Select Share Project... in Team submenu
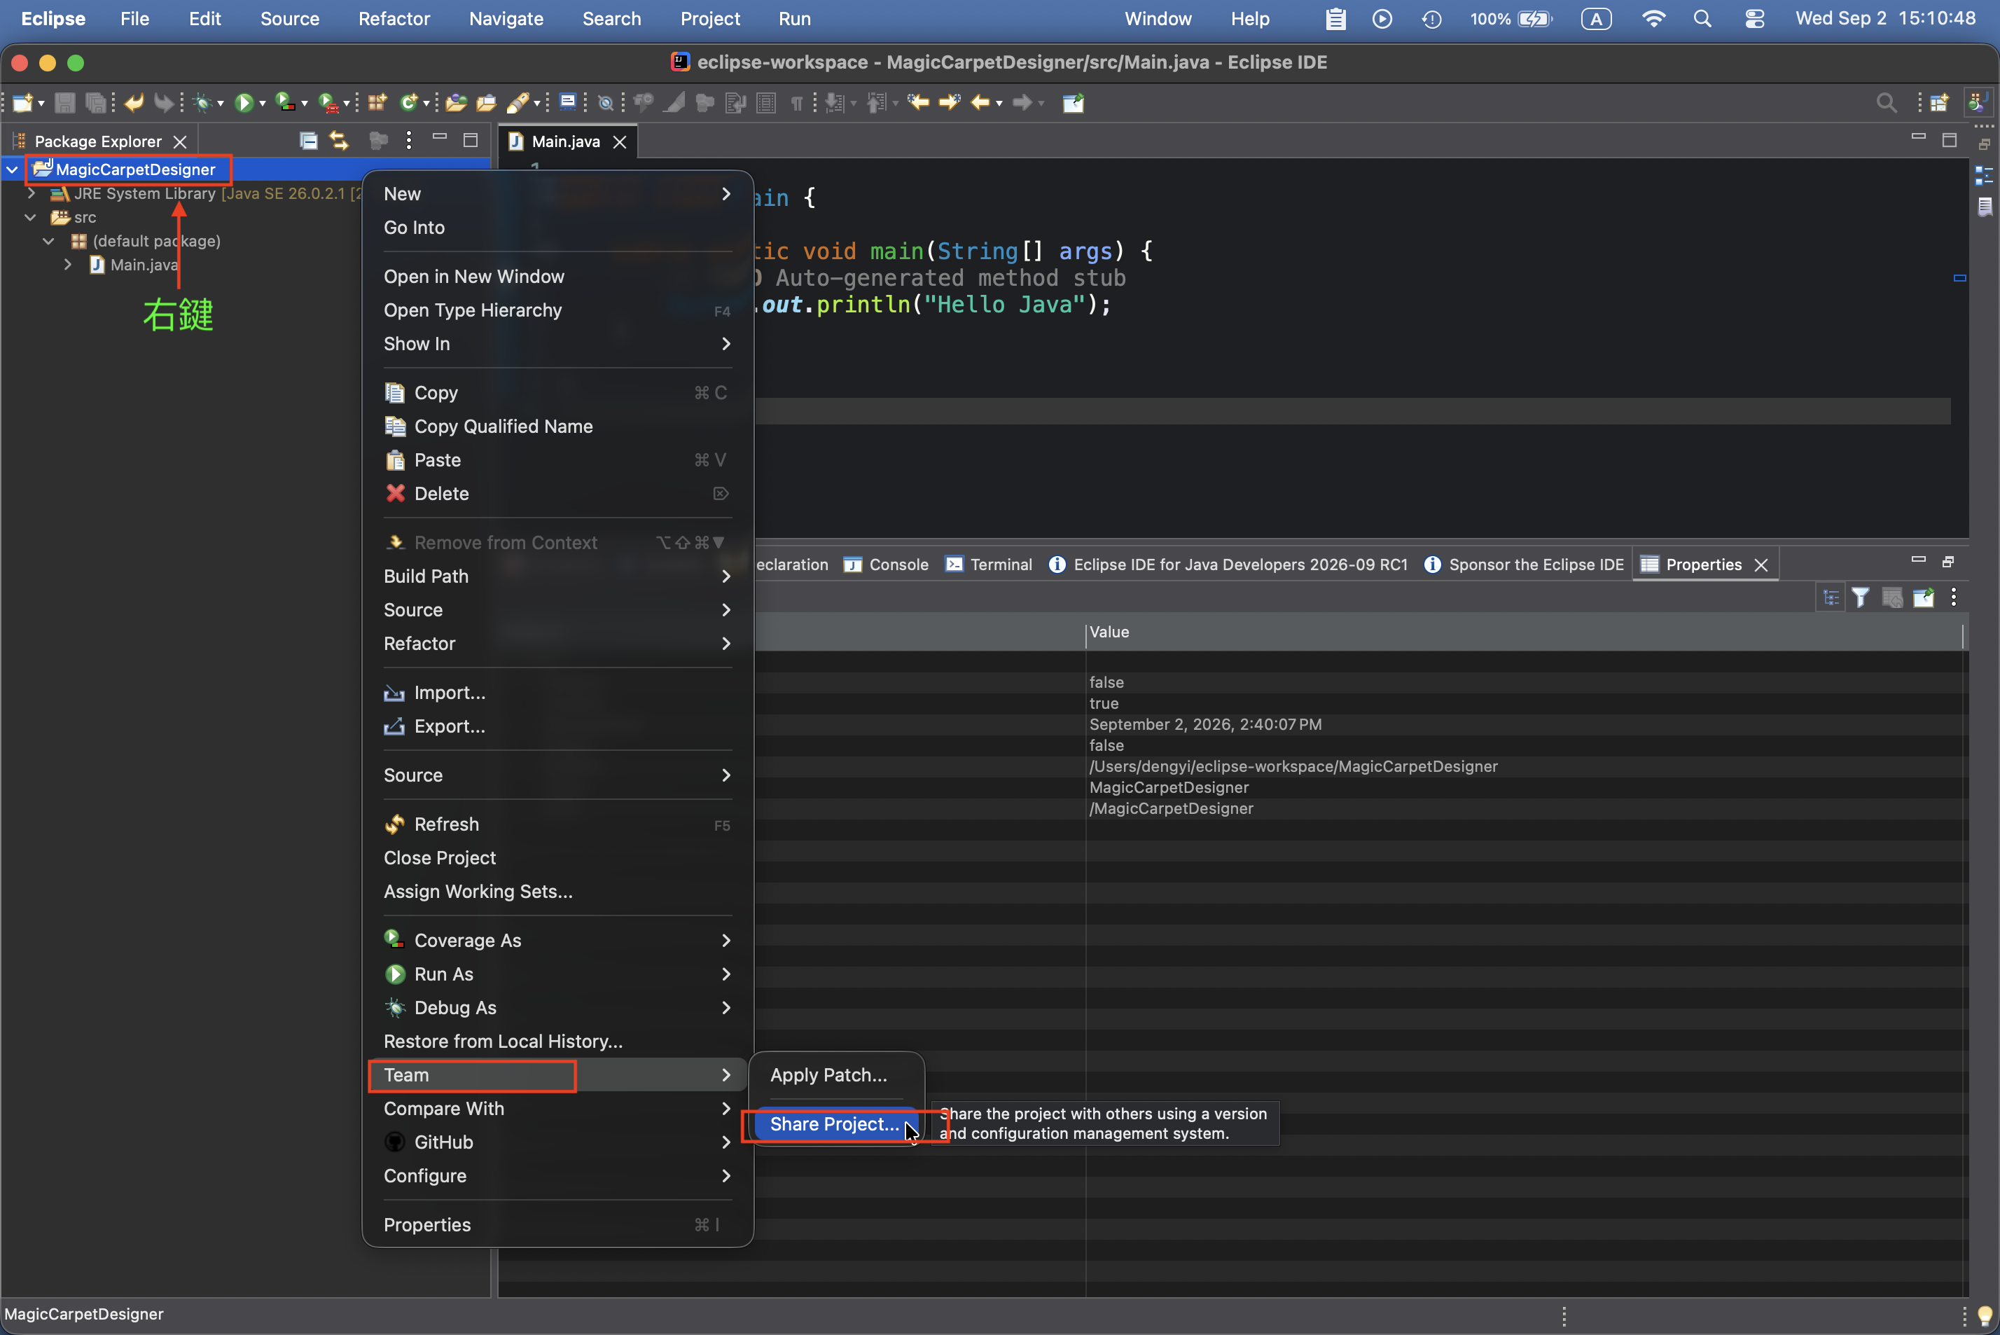This screenshot has height=1335, width=2000. tap(834, 1124)
